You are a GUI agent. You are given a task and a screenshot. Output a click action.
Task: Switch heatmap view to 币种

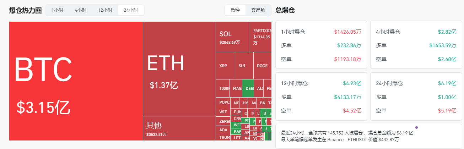click(235, 10)
